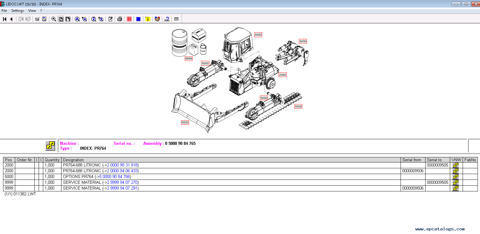Click the Pos 5000 cell in OPTIONS row
480x234 pixels.
pos(9,176)
